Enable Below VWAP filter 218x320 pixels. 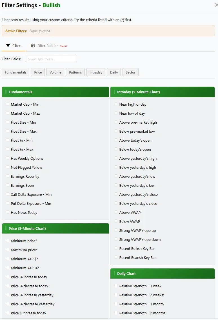coord(116,221)
